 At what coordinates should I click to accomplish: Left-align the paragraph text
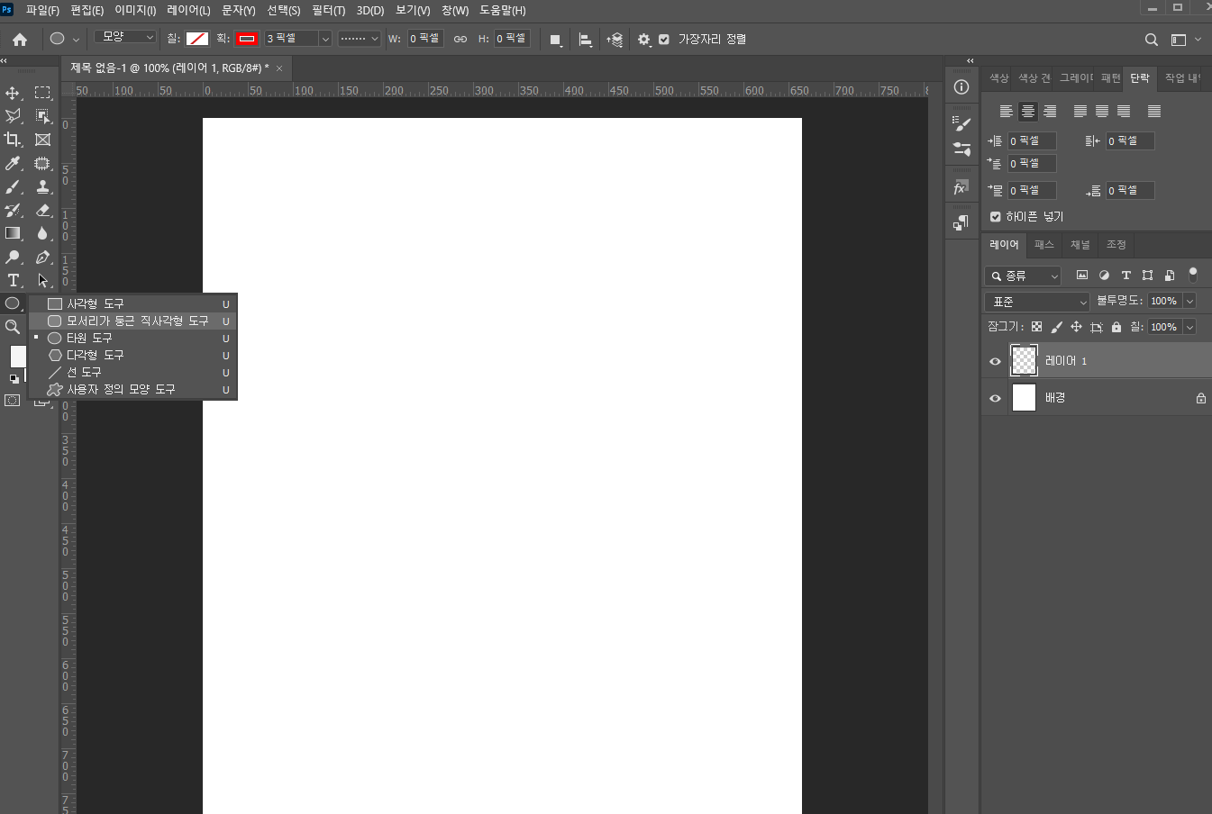coord(1006,112)
